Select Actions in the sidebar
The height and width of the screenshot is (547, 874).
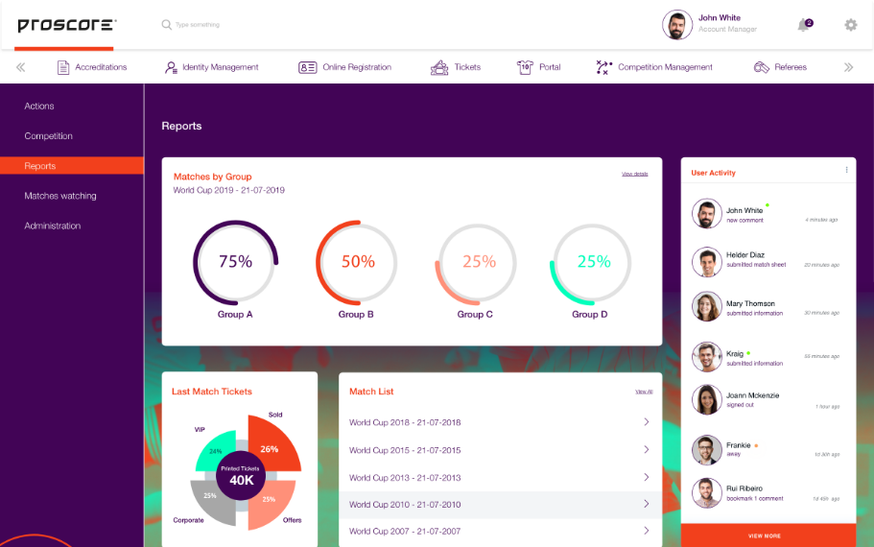point(39,106)
